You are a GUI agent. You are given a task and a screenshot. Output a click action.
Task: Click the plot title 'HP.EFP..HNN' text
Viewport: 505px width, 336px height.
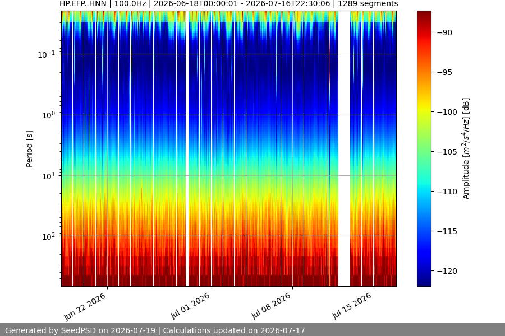point(83,4)
